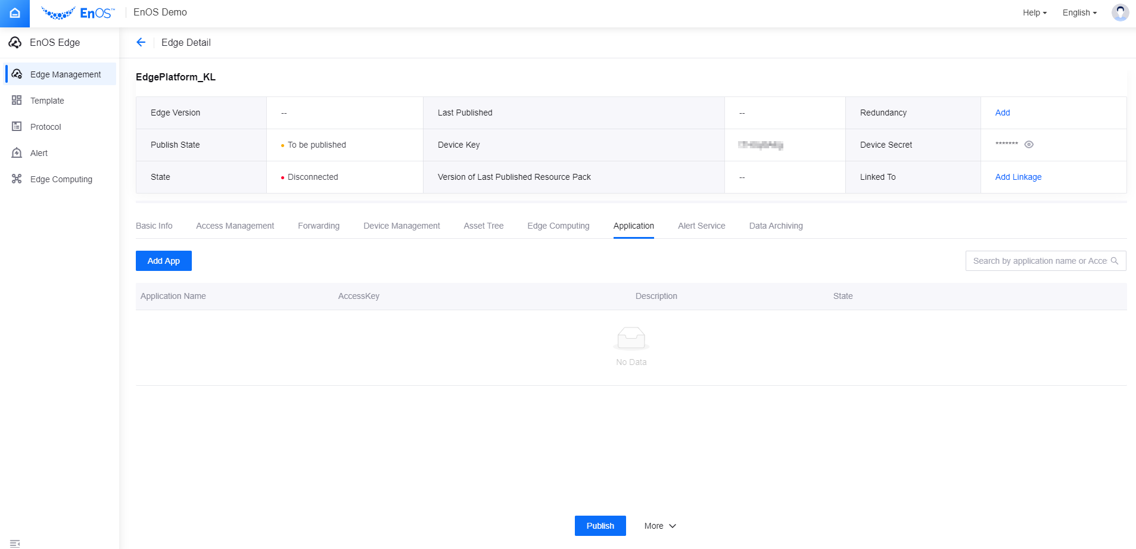Reveal the Device Secret with eye icon
The image size is (1136, 549).
[1029, 145]
